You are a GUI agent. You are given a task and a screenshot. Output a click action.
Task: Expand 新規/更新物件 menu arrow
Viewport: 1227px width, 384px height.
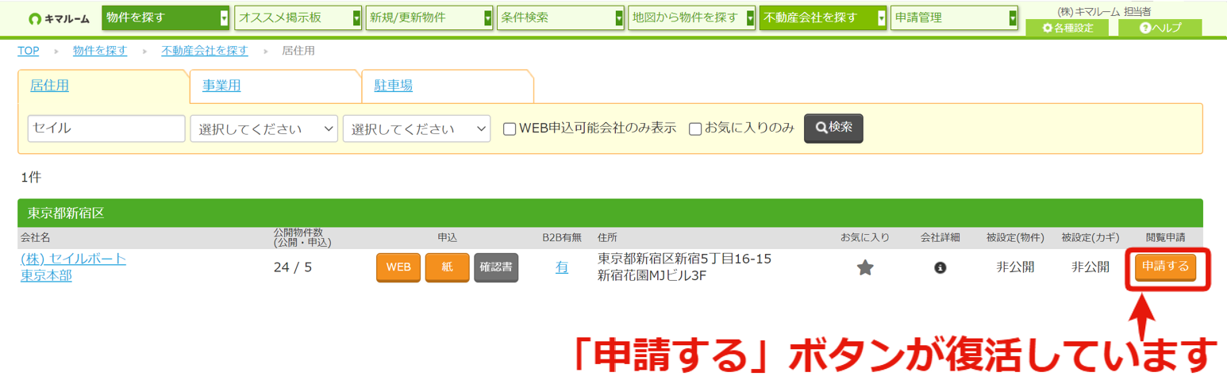(x=488, y=18)
